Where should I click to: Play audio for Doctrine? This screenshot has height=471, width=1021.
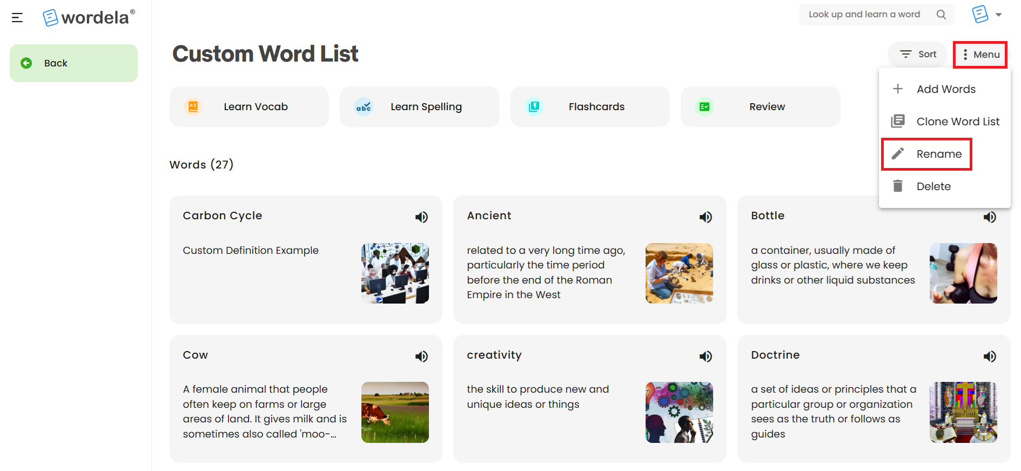point(990,356)
